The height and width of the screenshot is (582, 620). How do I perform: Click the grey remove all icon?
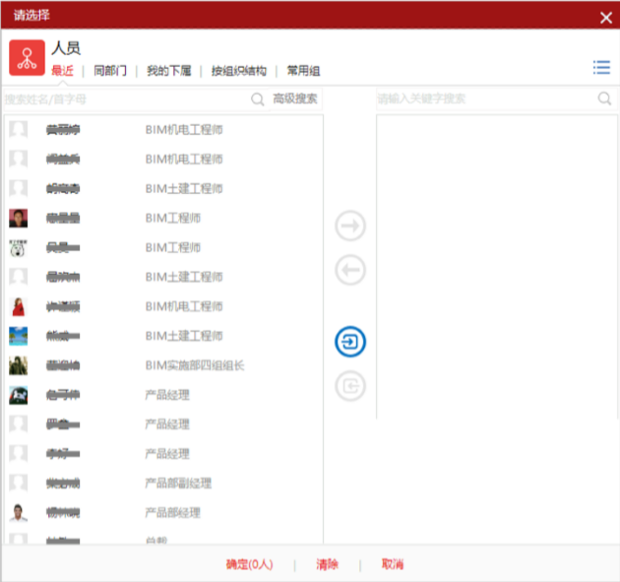pyautogui.click(x=350, y=386)
